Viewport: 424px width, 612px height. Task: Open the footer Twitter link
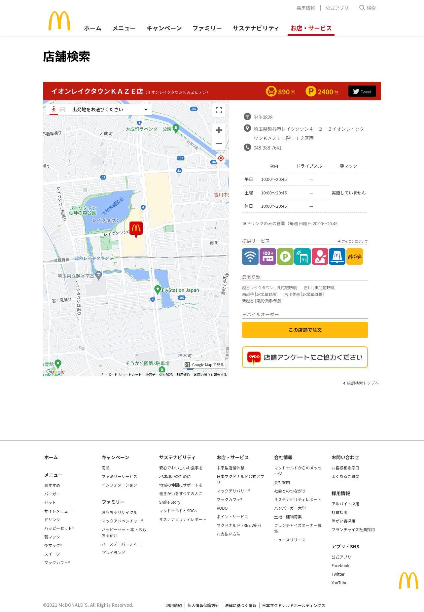(338, 574)
